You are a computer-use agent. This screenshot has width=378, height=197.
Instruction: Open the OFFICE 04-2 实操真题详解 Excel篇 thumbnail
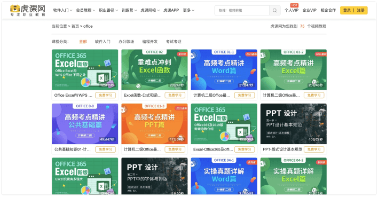(x=294, y=176)
